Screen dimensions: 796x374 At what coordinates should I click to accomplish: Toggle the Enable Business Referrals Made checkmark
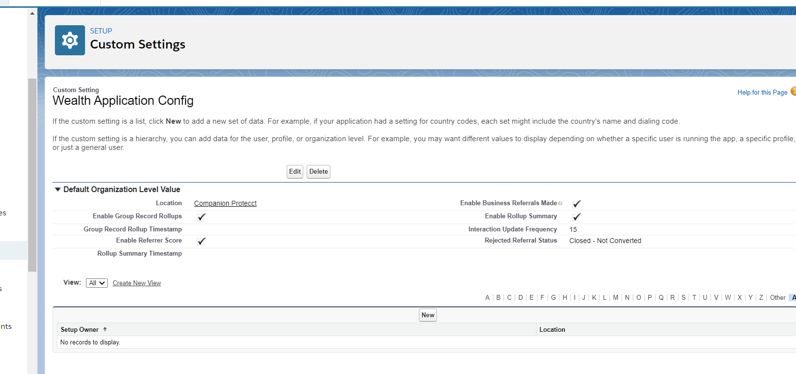[x=576, y=204]
